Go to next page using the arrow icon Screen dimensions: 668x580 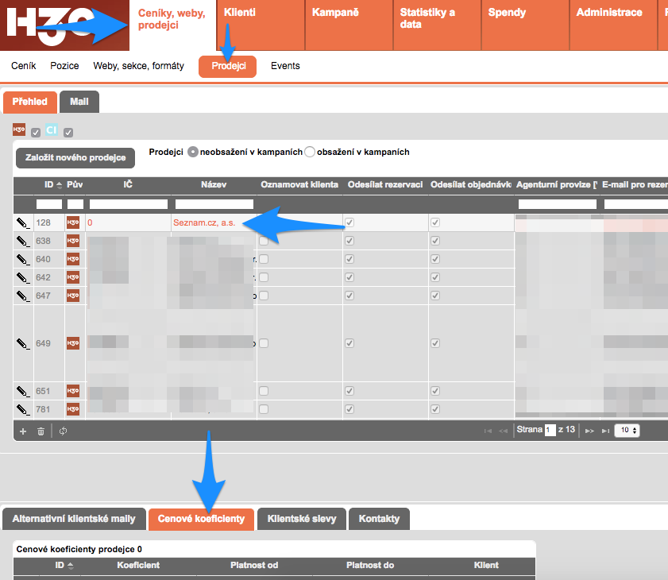click(589, 431)
